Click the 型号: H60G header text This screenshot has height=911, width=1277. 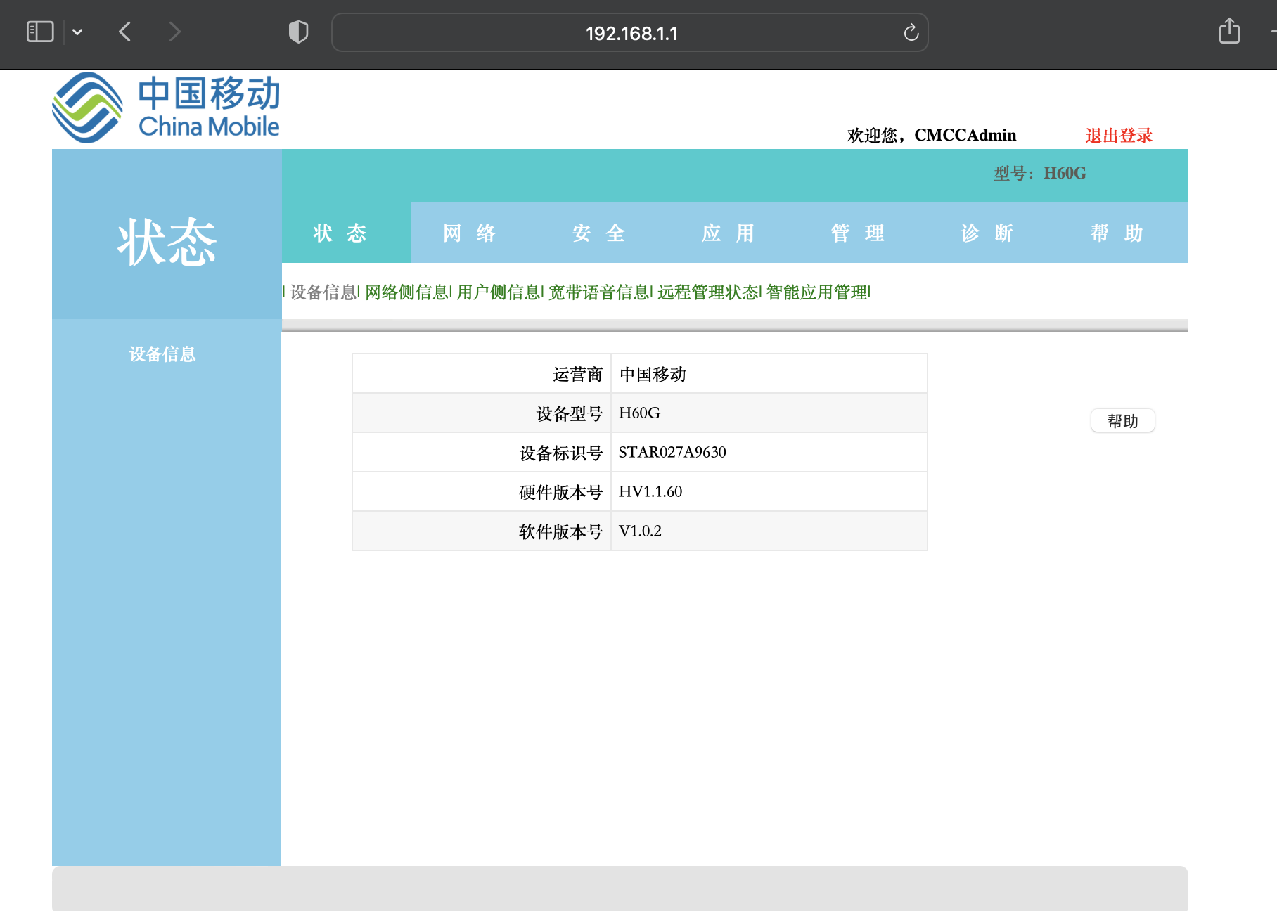tap(1040, 174)
